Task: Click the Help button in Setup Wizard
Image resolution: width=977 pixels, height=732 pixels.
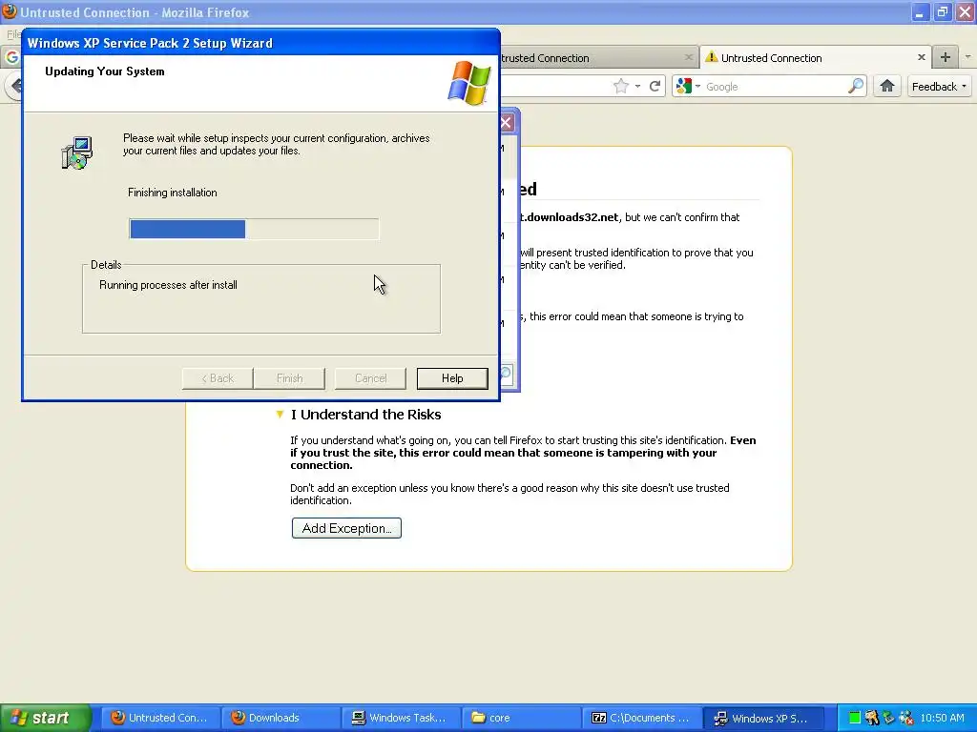Action: [x=452, y=378]
